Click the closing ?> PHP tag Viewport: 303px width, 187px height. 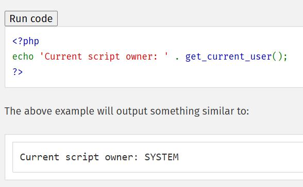[x=18, y=72]
